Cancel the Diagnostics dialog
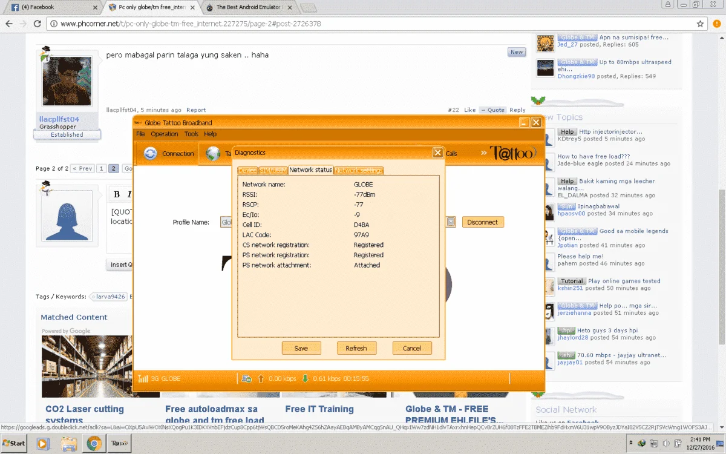 [412, 348]
